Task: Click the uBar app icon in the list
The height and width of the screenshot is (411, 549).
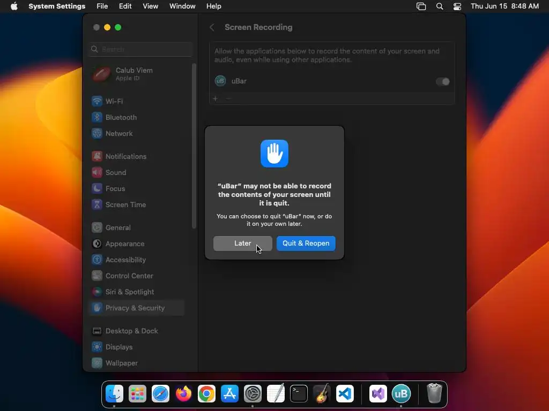Action: (220, 81)
